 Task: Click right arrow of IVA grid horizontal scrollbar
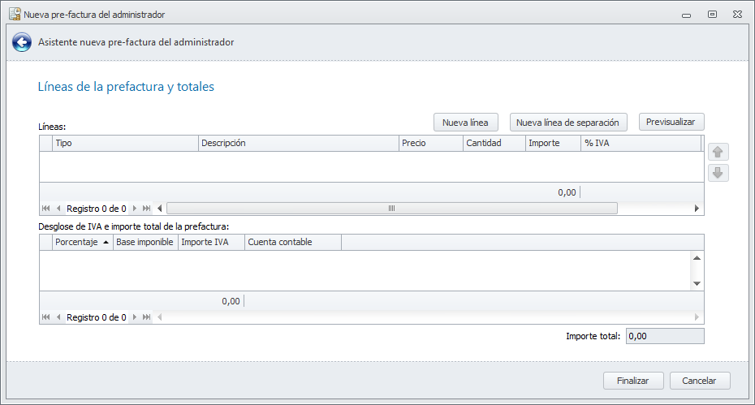point(697,317)
